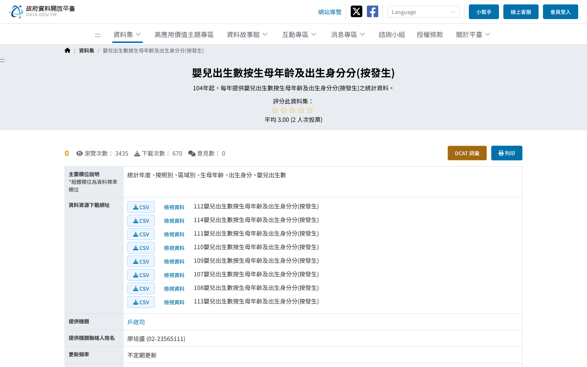Click the data.gov.tw site logo
587x367 pixels.
click(x=42, y=11)
